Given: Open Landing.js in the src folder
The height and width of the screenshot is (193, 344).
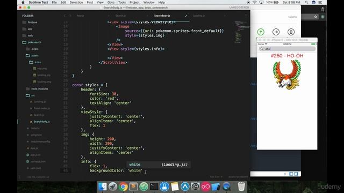Looking at the screenshot, I should coord(40,102).
